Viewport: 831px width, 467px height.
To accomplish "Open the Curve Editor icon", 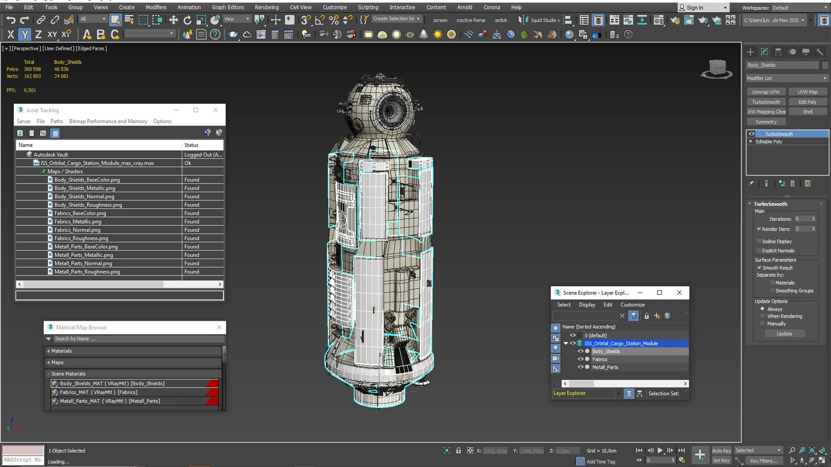I will click(x=628, y=20).
